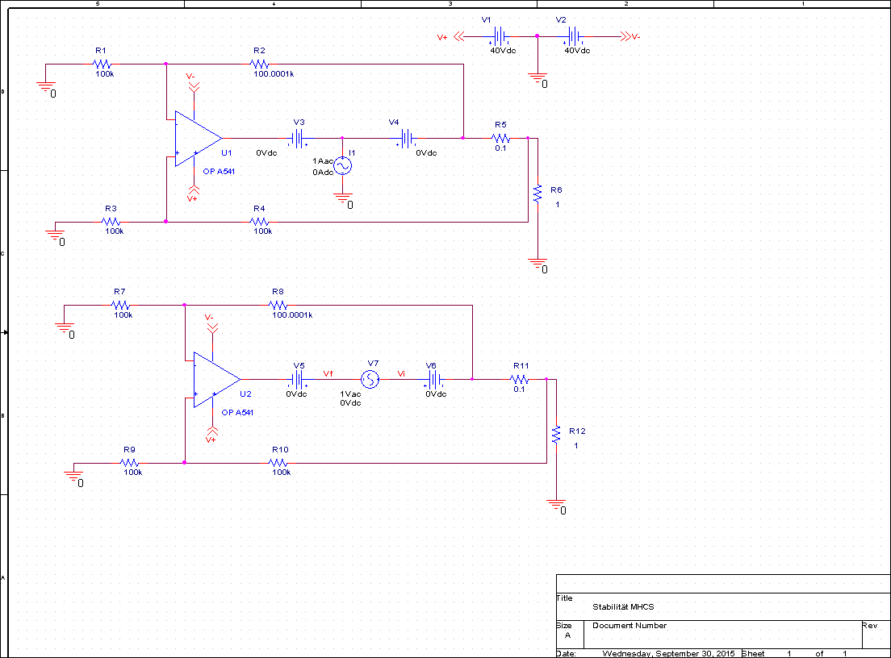Select vertical resistor R6 symbol
The width and height of the screenshot is (891, 658).
pyautogui.click(x=538, y=194)
